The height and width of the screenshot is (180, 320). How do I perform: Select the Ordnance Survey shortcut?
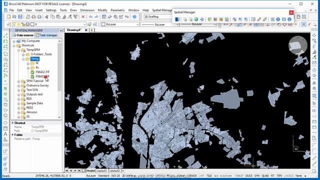tap(37, 85)
